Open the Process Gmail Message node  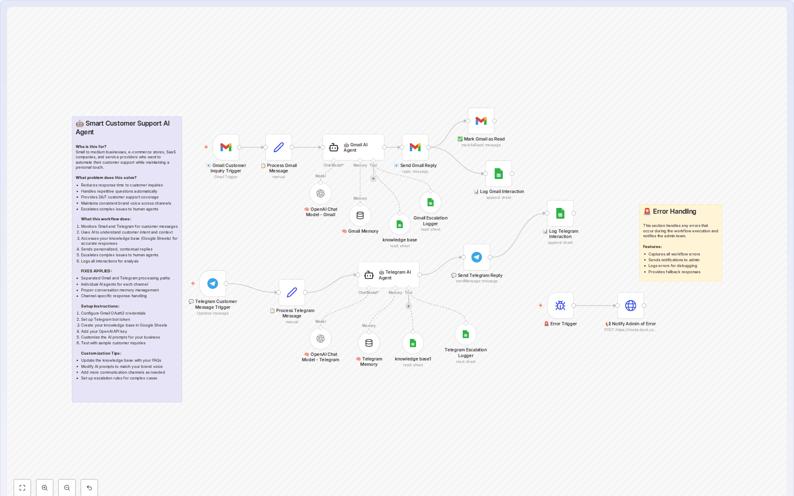click(x=279, y=147)
